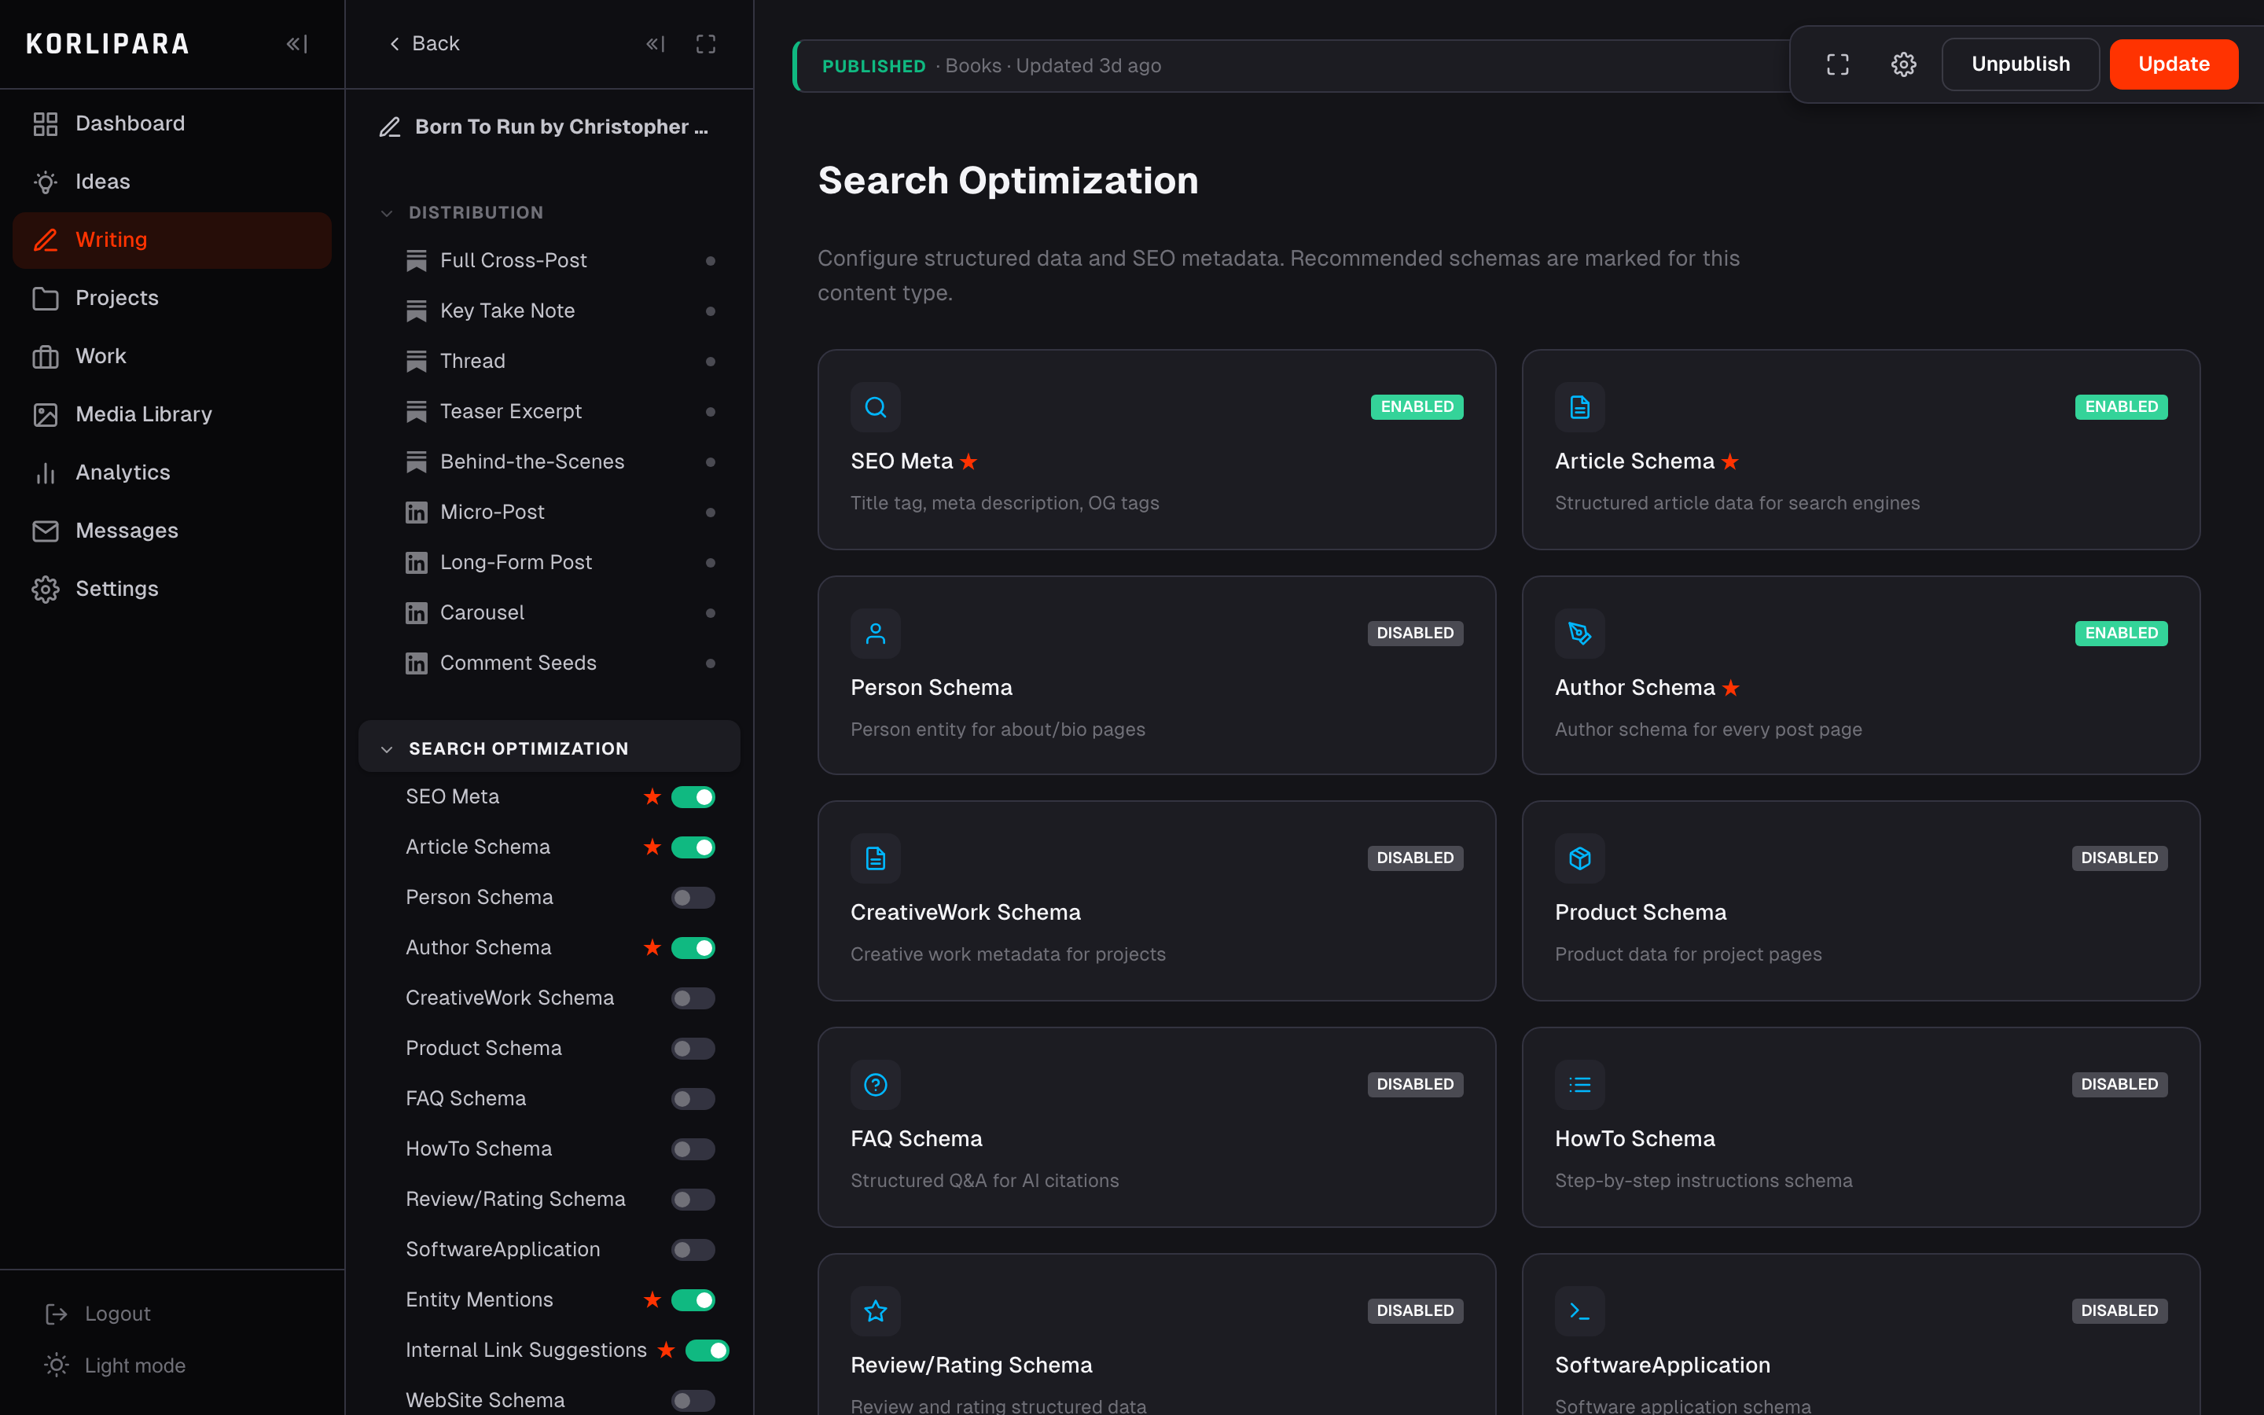Viewport: 2264px width, 1415px height.
Task: Click the pencil icon beside Born To Run title
Action: coord(390,127)
